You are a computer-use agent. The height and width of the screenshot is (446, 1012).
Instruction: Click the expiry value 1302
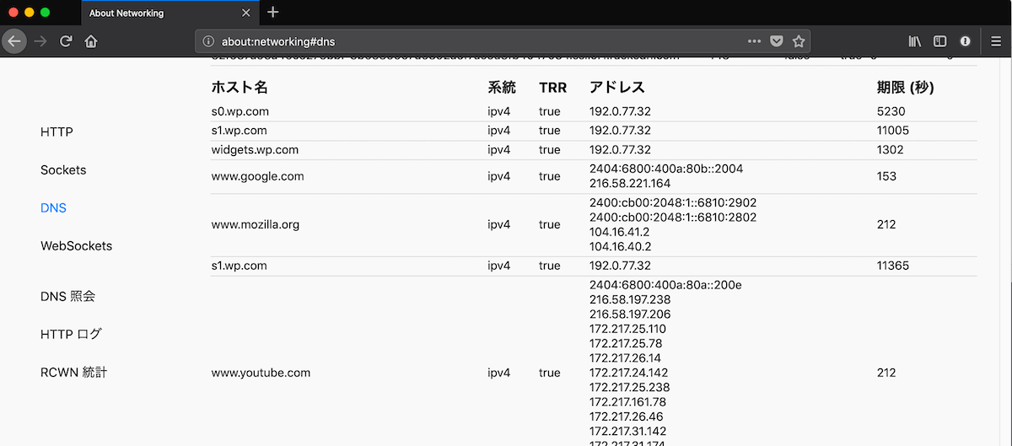891,150
